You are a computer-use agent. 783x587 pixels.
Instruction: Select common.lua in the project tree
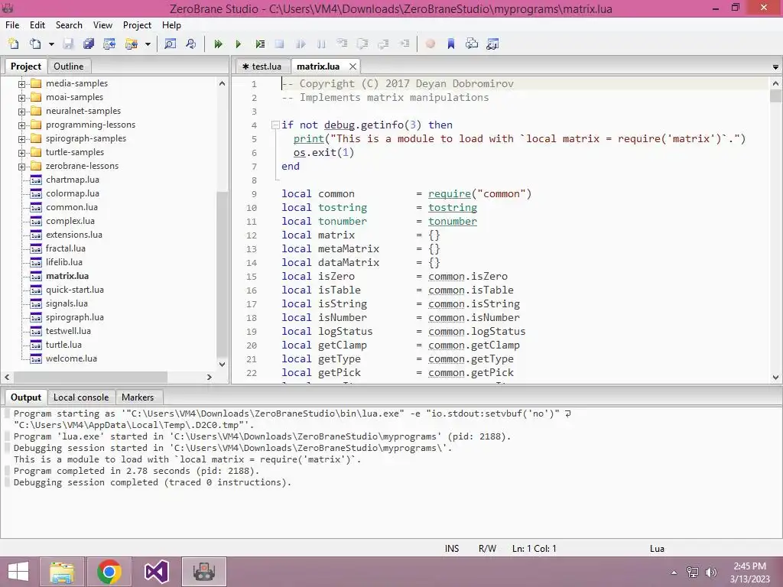point(71,207)
